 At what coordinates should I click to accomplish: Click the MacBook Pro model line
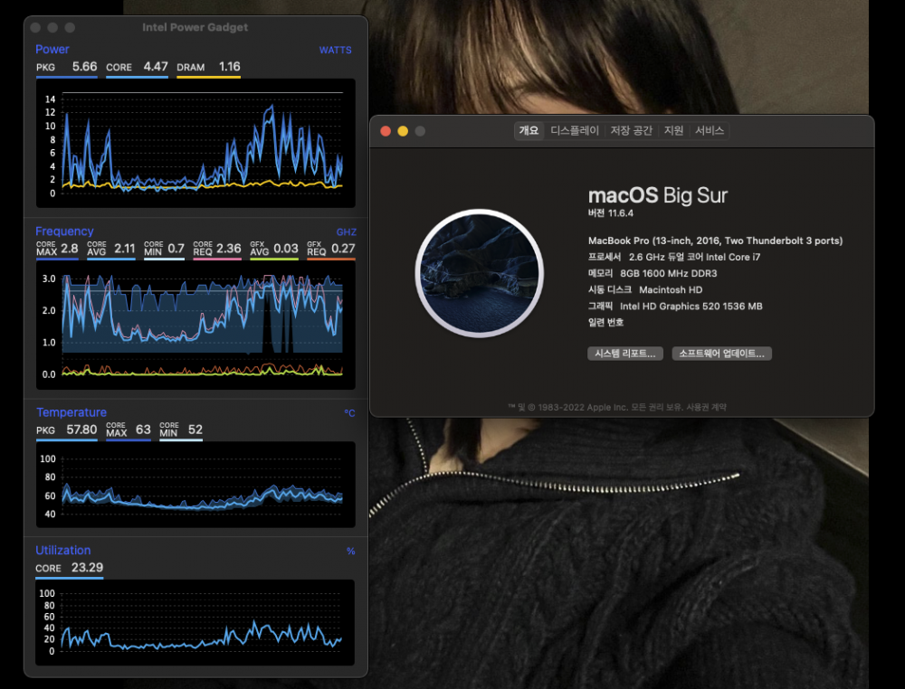click(715, 241)
